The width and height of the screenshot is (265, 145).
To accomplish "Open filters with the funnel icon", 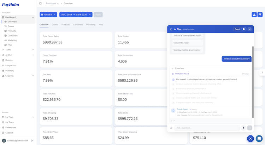I will pos(260,15).
